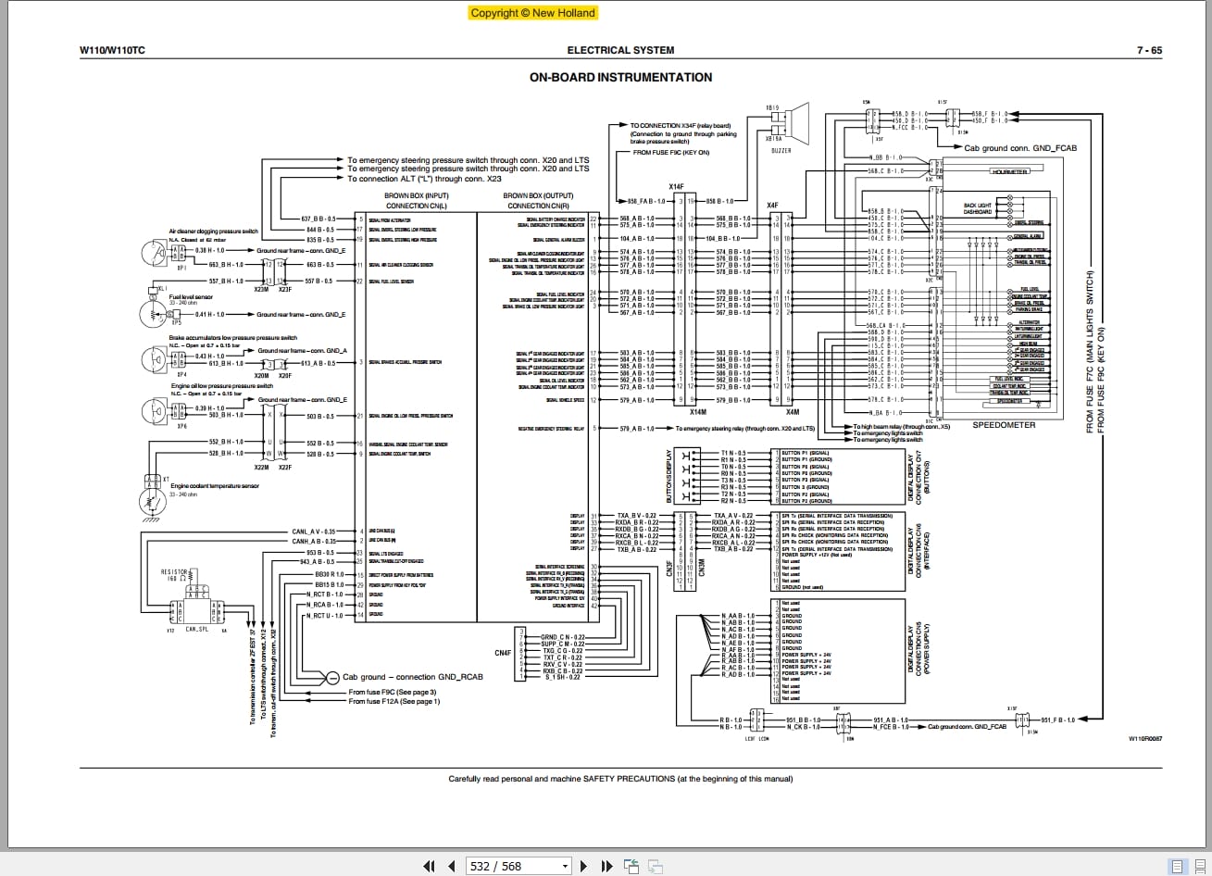
Task: Click 'From fuse F9C (See page 3)'
Action: [x=392, y=692]
